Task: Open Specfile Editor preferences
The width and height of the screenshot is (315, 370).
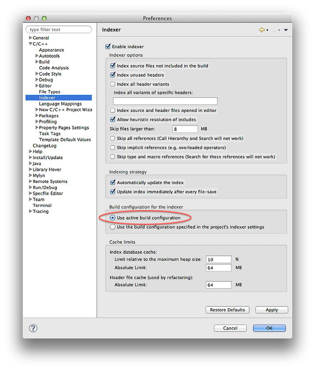Action: pos(48,193)
